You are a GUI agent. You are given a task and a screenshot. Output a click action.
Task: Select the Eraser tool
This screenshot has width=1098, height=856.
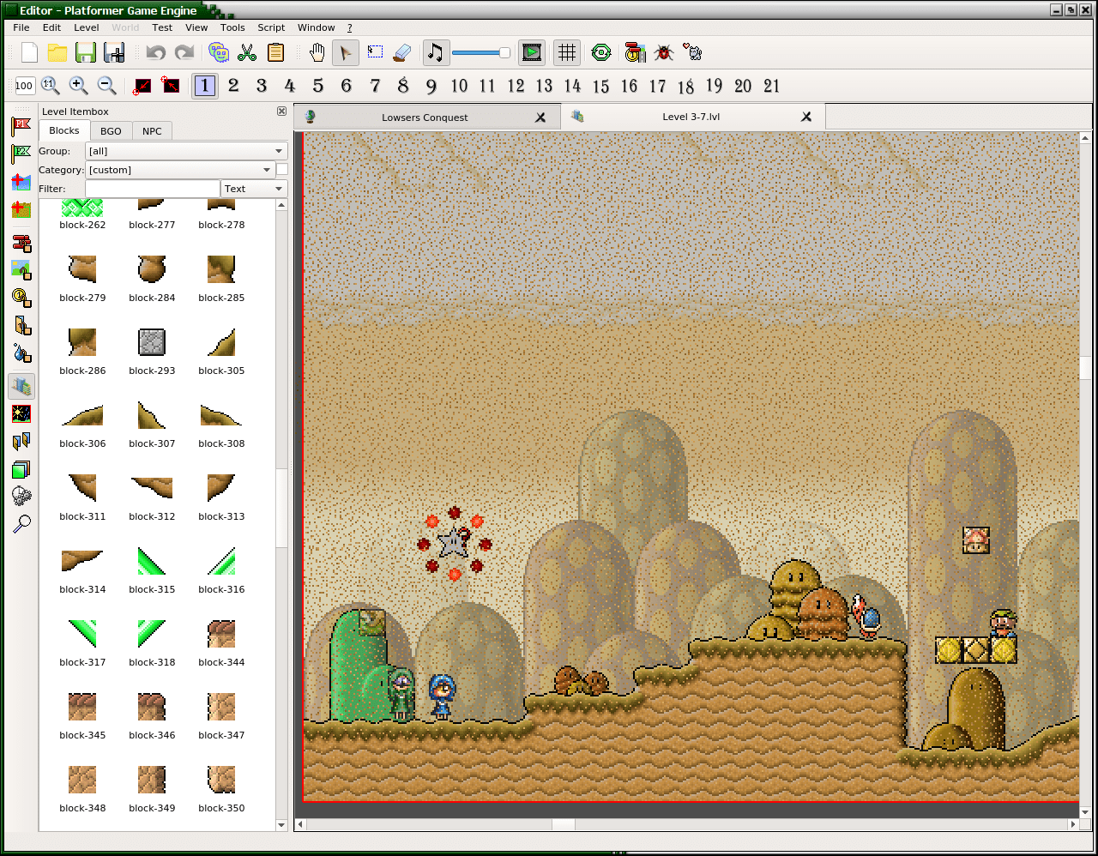(x=402, y=53)
